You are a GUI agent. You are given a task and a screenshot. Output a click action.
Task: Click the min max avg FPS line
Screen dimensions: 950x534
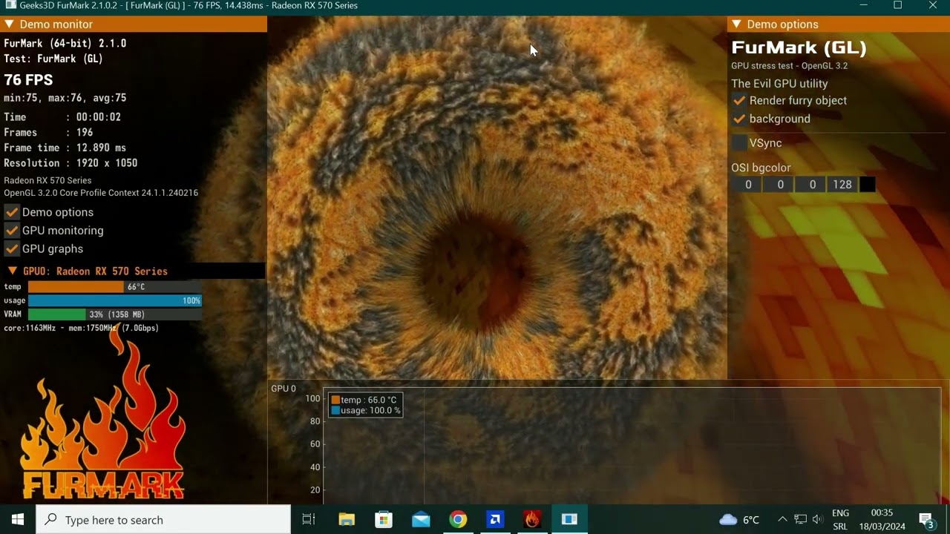65,98
